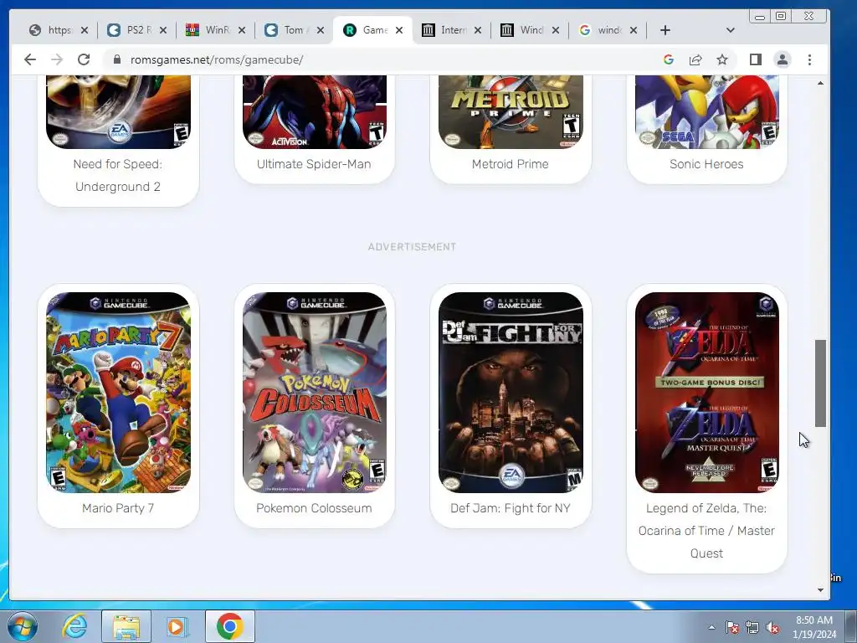The height and width of the screenshot is (643, 857).
Task: Open the Chrome profile menu
Action: point(783,59)
